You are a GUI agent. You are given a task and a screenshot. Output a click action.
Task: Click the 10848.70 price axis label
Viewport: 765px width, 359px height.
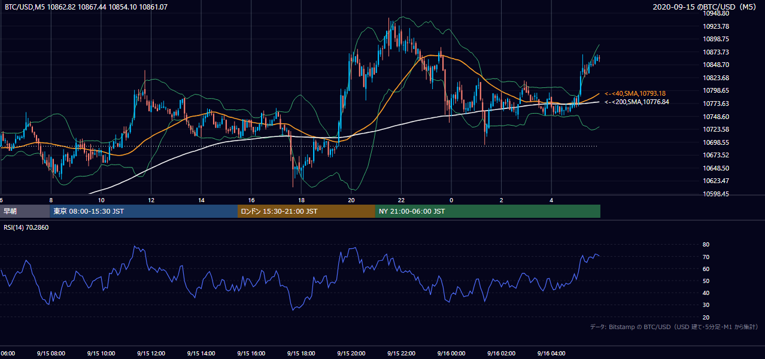click(x=717, y=65)
